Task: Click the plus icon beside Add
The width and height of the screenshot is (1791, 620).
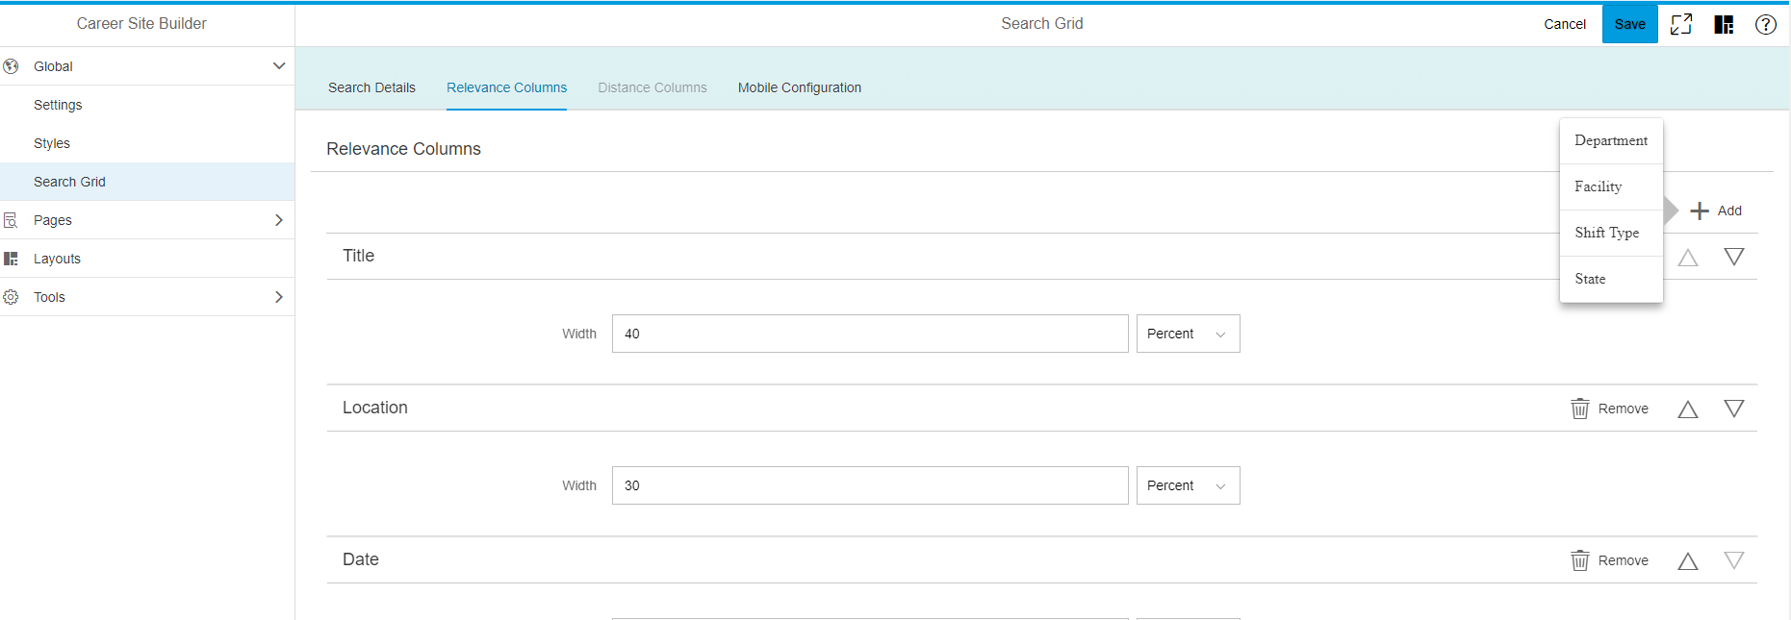Action: 1700,211
